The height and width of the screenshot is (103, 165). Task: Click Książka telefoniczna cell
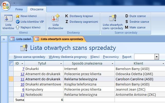tap(89, 84)
